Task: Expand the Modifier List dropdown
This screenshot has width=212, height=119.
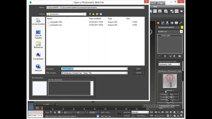Action: pos(181,31)
